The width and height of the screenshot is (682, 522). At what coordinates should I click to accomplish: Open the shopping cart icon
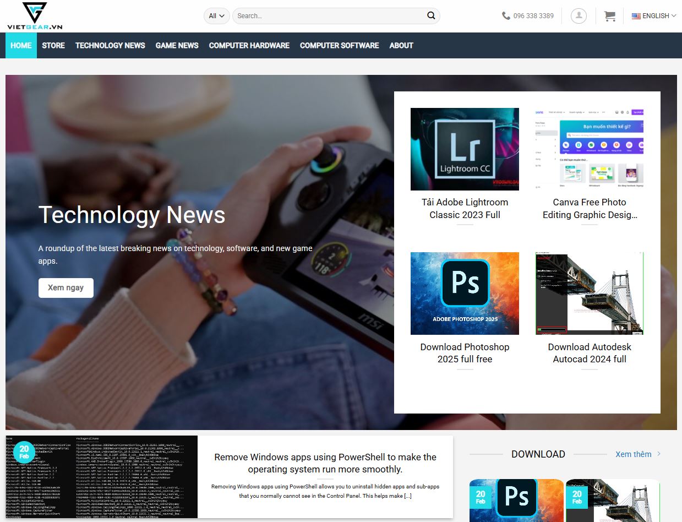[x=609, y=16]
